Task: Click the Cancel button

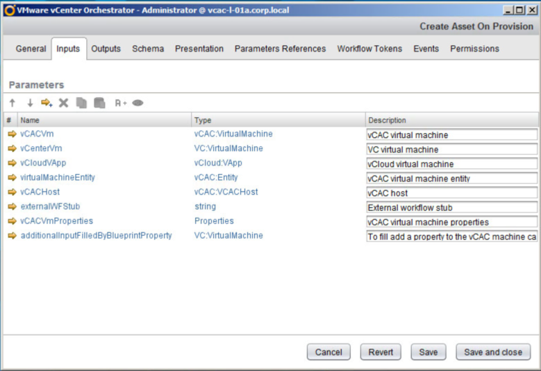Action: [328, 352]
